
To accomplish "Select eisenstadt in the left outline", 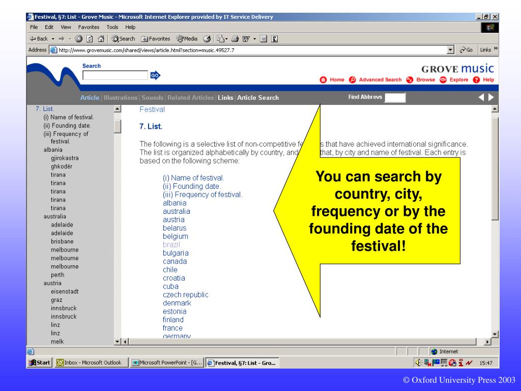I will (65, 292).
